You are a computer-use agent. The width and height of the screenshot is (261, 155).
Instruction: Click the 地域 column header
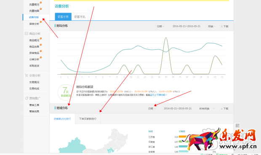point(151,131)
